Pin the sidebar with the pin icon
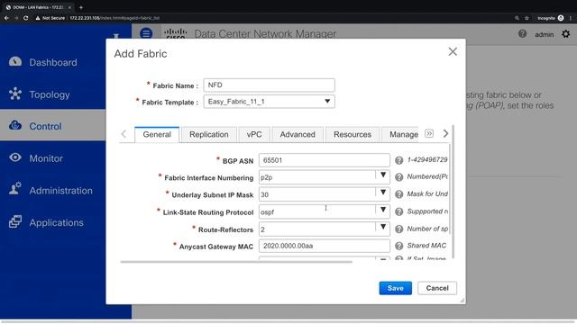 point(116,36)
